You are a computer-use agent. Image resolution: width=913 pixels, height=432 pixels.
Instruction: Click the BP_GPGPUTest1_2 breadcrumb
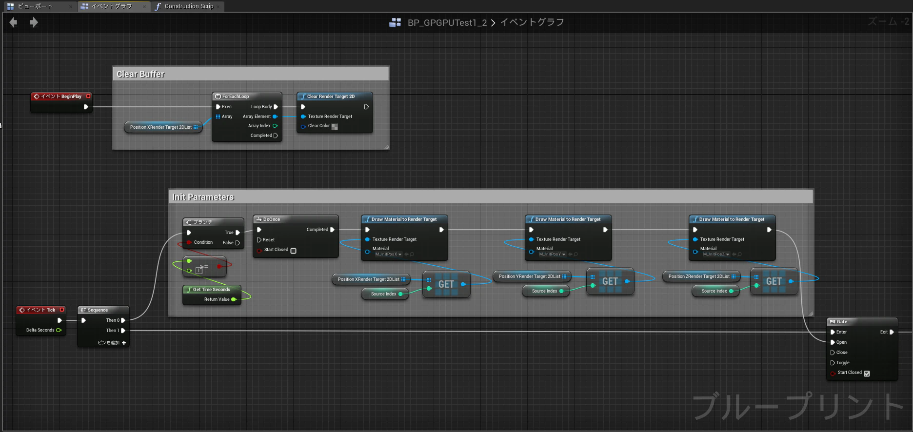click(447, 22)
